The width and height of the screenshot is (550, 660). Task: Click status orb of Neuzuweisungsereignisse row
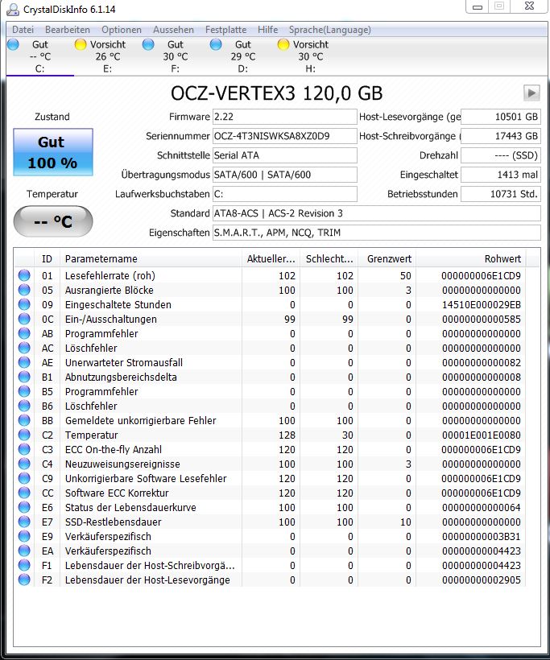pos(24,464)
